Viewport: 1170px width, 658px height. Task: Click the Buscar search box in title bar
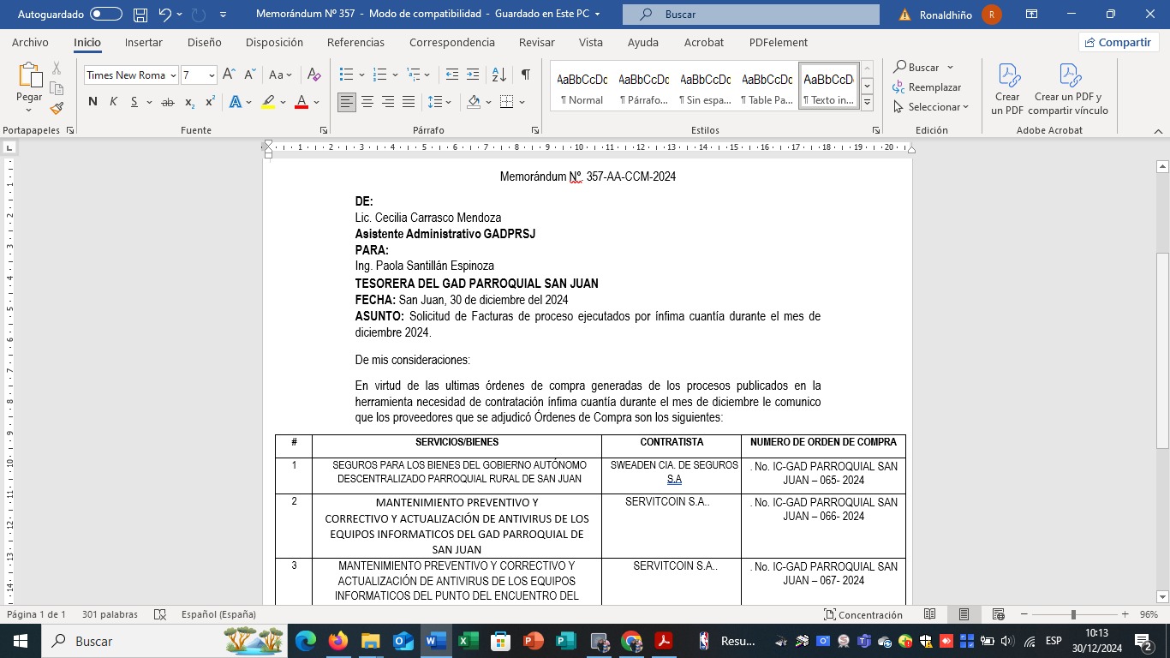pos(750,15)
